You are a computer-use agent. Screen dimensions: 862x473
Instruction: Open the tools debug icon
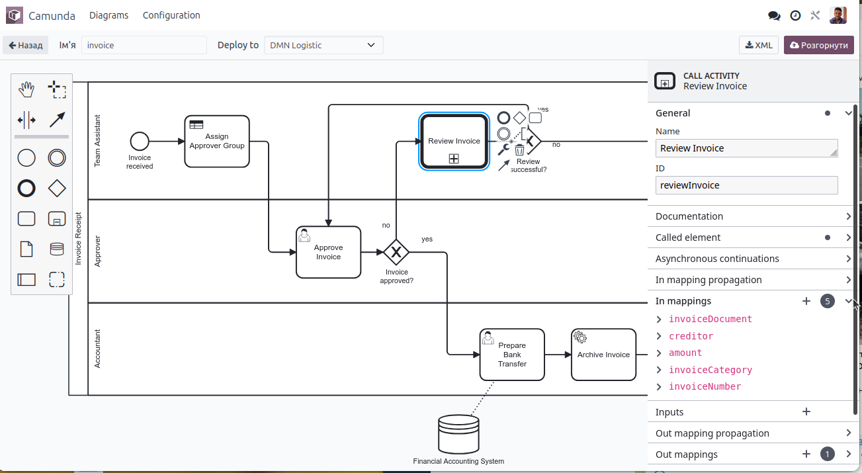pos(815,15)
